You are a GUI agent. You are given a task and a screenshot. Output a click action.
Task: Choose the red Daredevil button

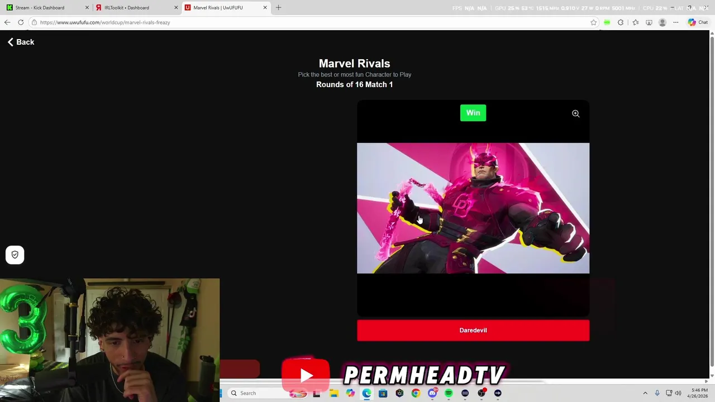click(x=473, y=330)
